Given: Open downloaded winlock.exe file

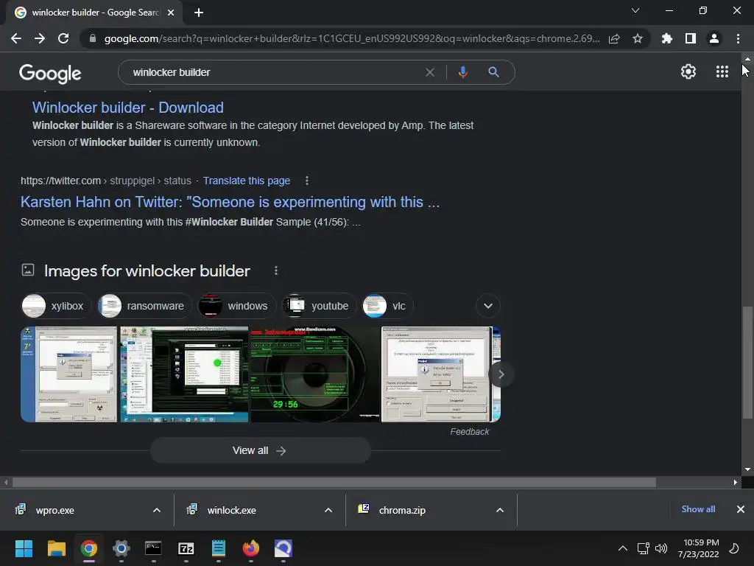Looking at the screenshot, I should pyautogui.click(x=231, y=510).
